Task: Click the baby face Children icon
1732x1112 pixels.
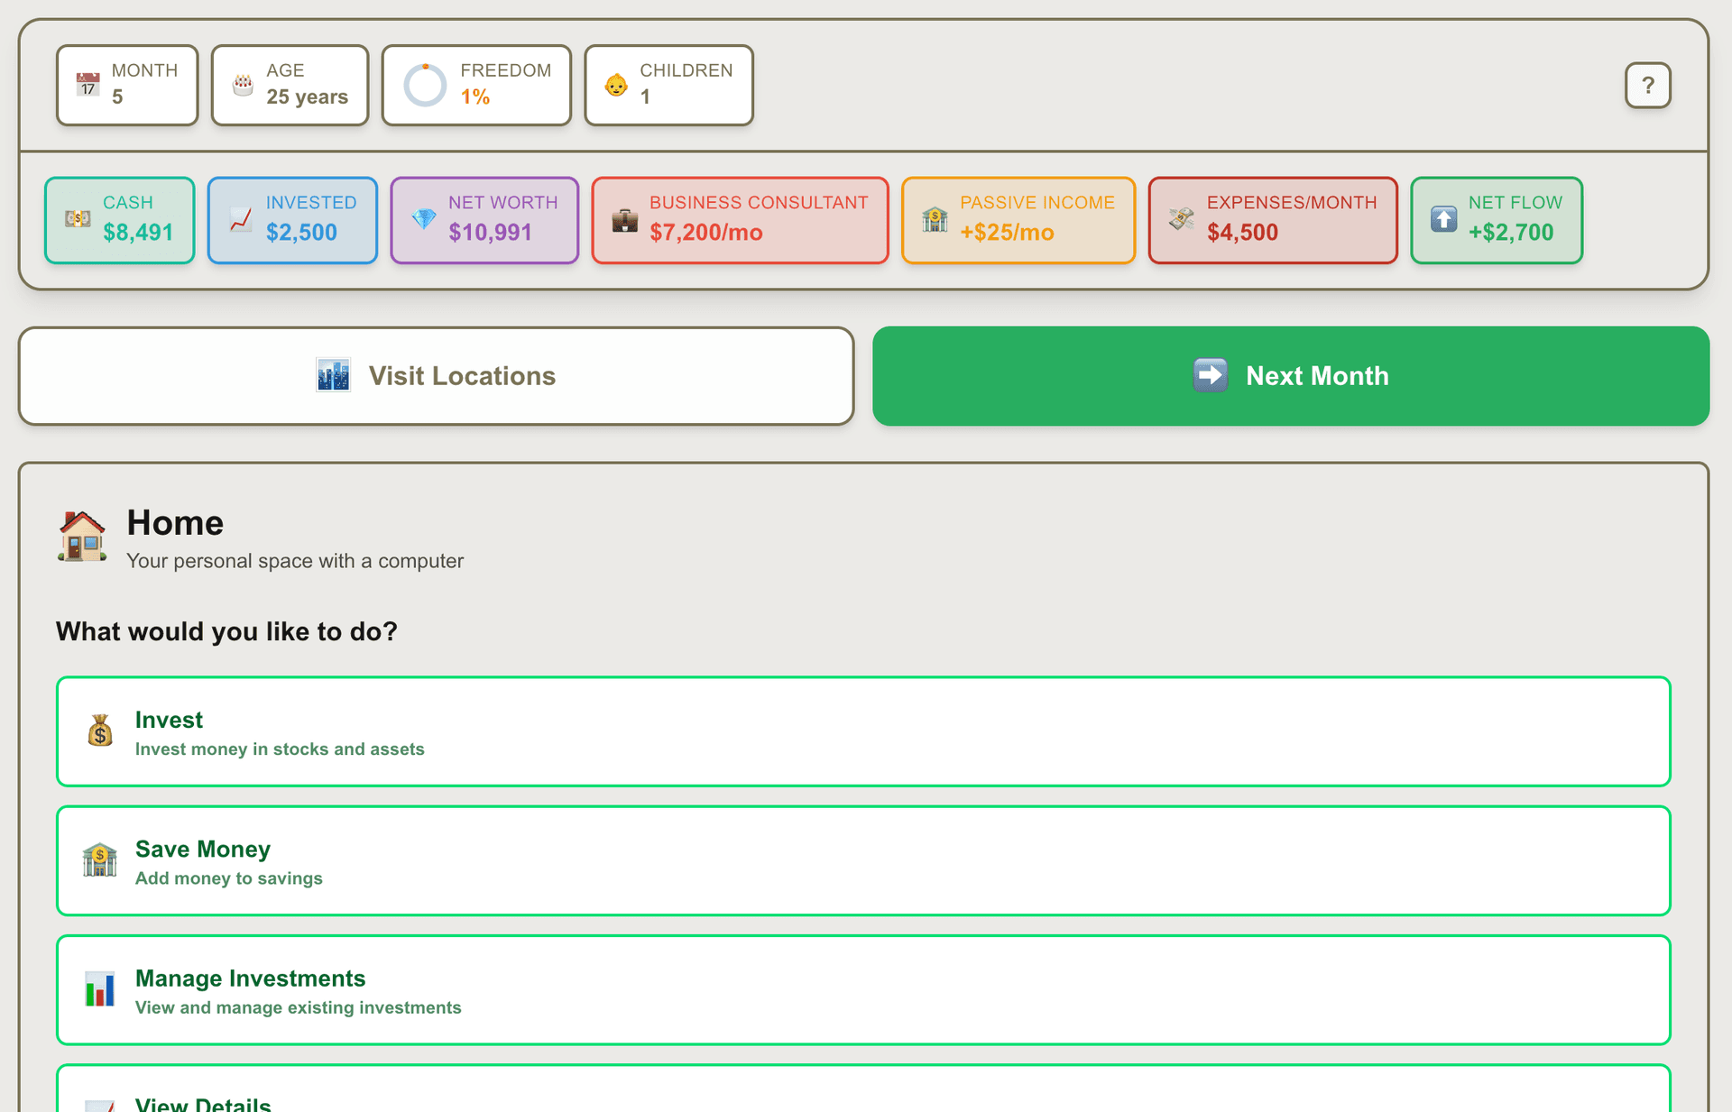Action: [616, 85]
